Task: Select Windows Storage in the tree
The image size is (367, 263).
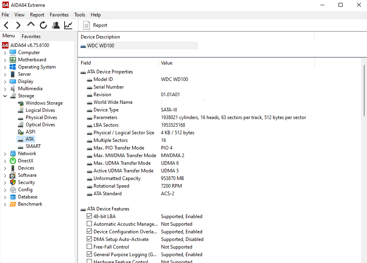Action: [x=44, y=103]
